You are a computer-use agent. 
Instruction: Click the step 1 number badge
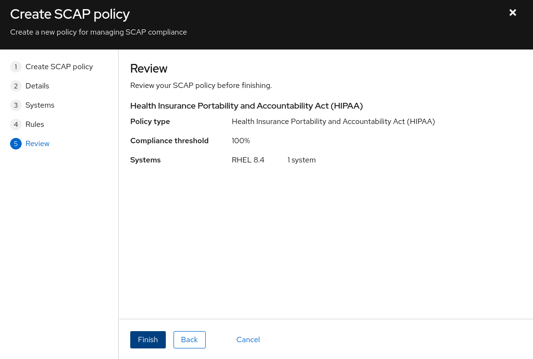pos(16,67)
